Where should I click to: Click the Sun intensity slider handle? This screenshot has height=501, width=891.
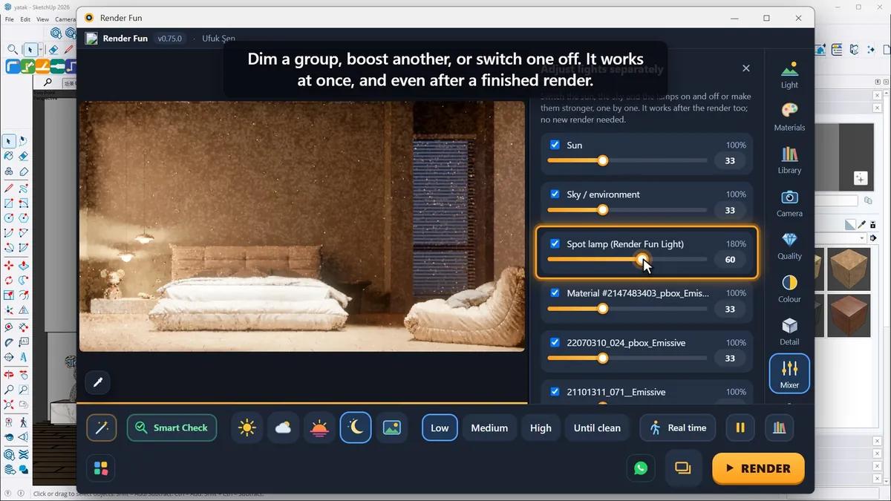pos(602,160)
